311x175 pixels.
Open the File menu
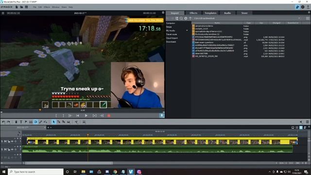35,7
